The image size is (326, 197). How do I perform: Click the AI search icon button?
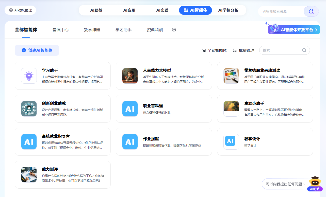click(311, 11)
